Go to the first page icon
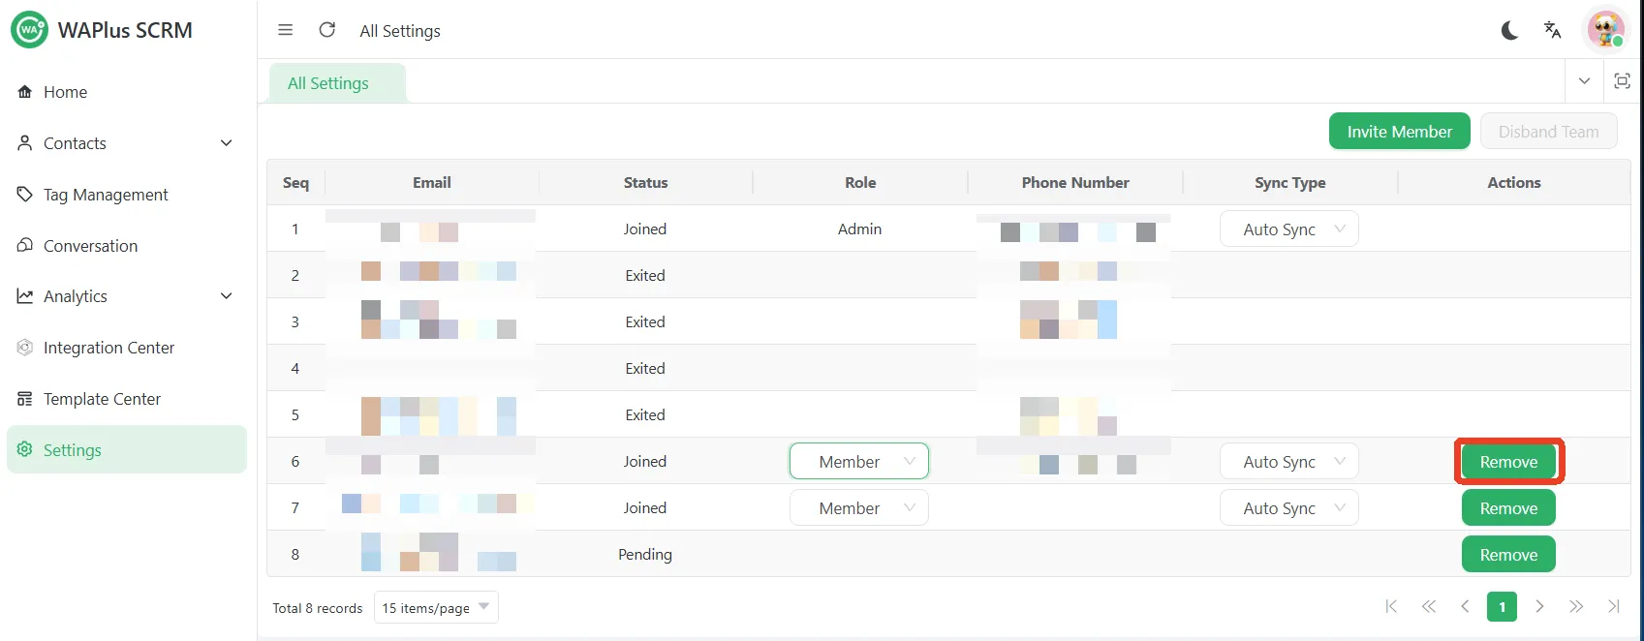The width and height of the screenshot is (1644, 641). click(1391, 607)
